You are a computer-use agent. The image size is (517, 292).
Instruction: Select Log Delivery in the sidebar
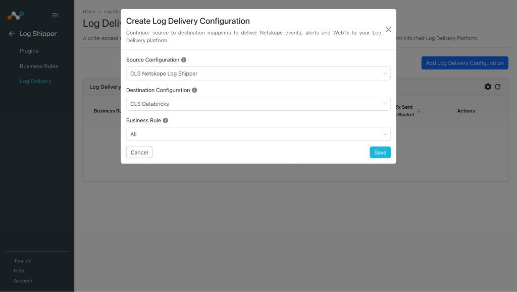coord(36,81)
